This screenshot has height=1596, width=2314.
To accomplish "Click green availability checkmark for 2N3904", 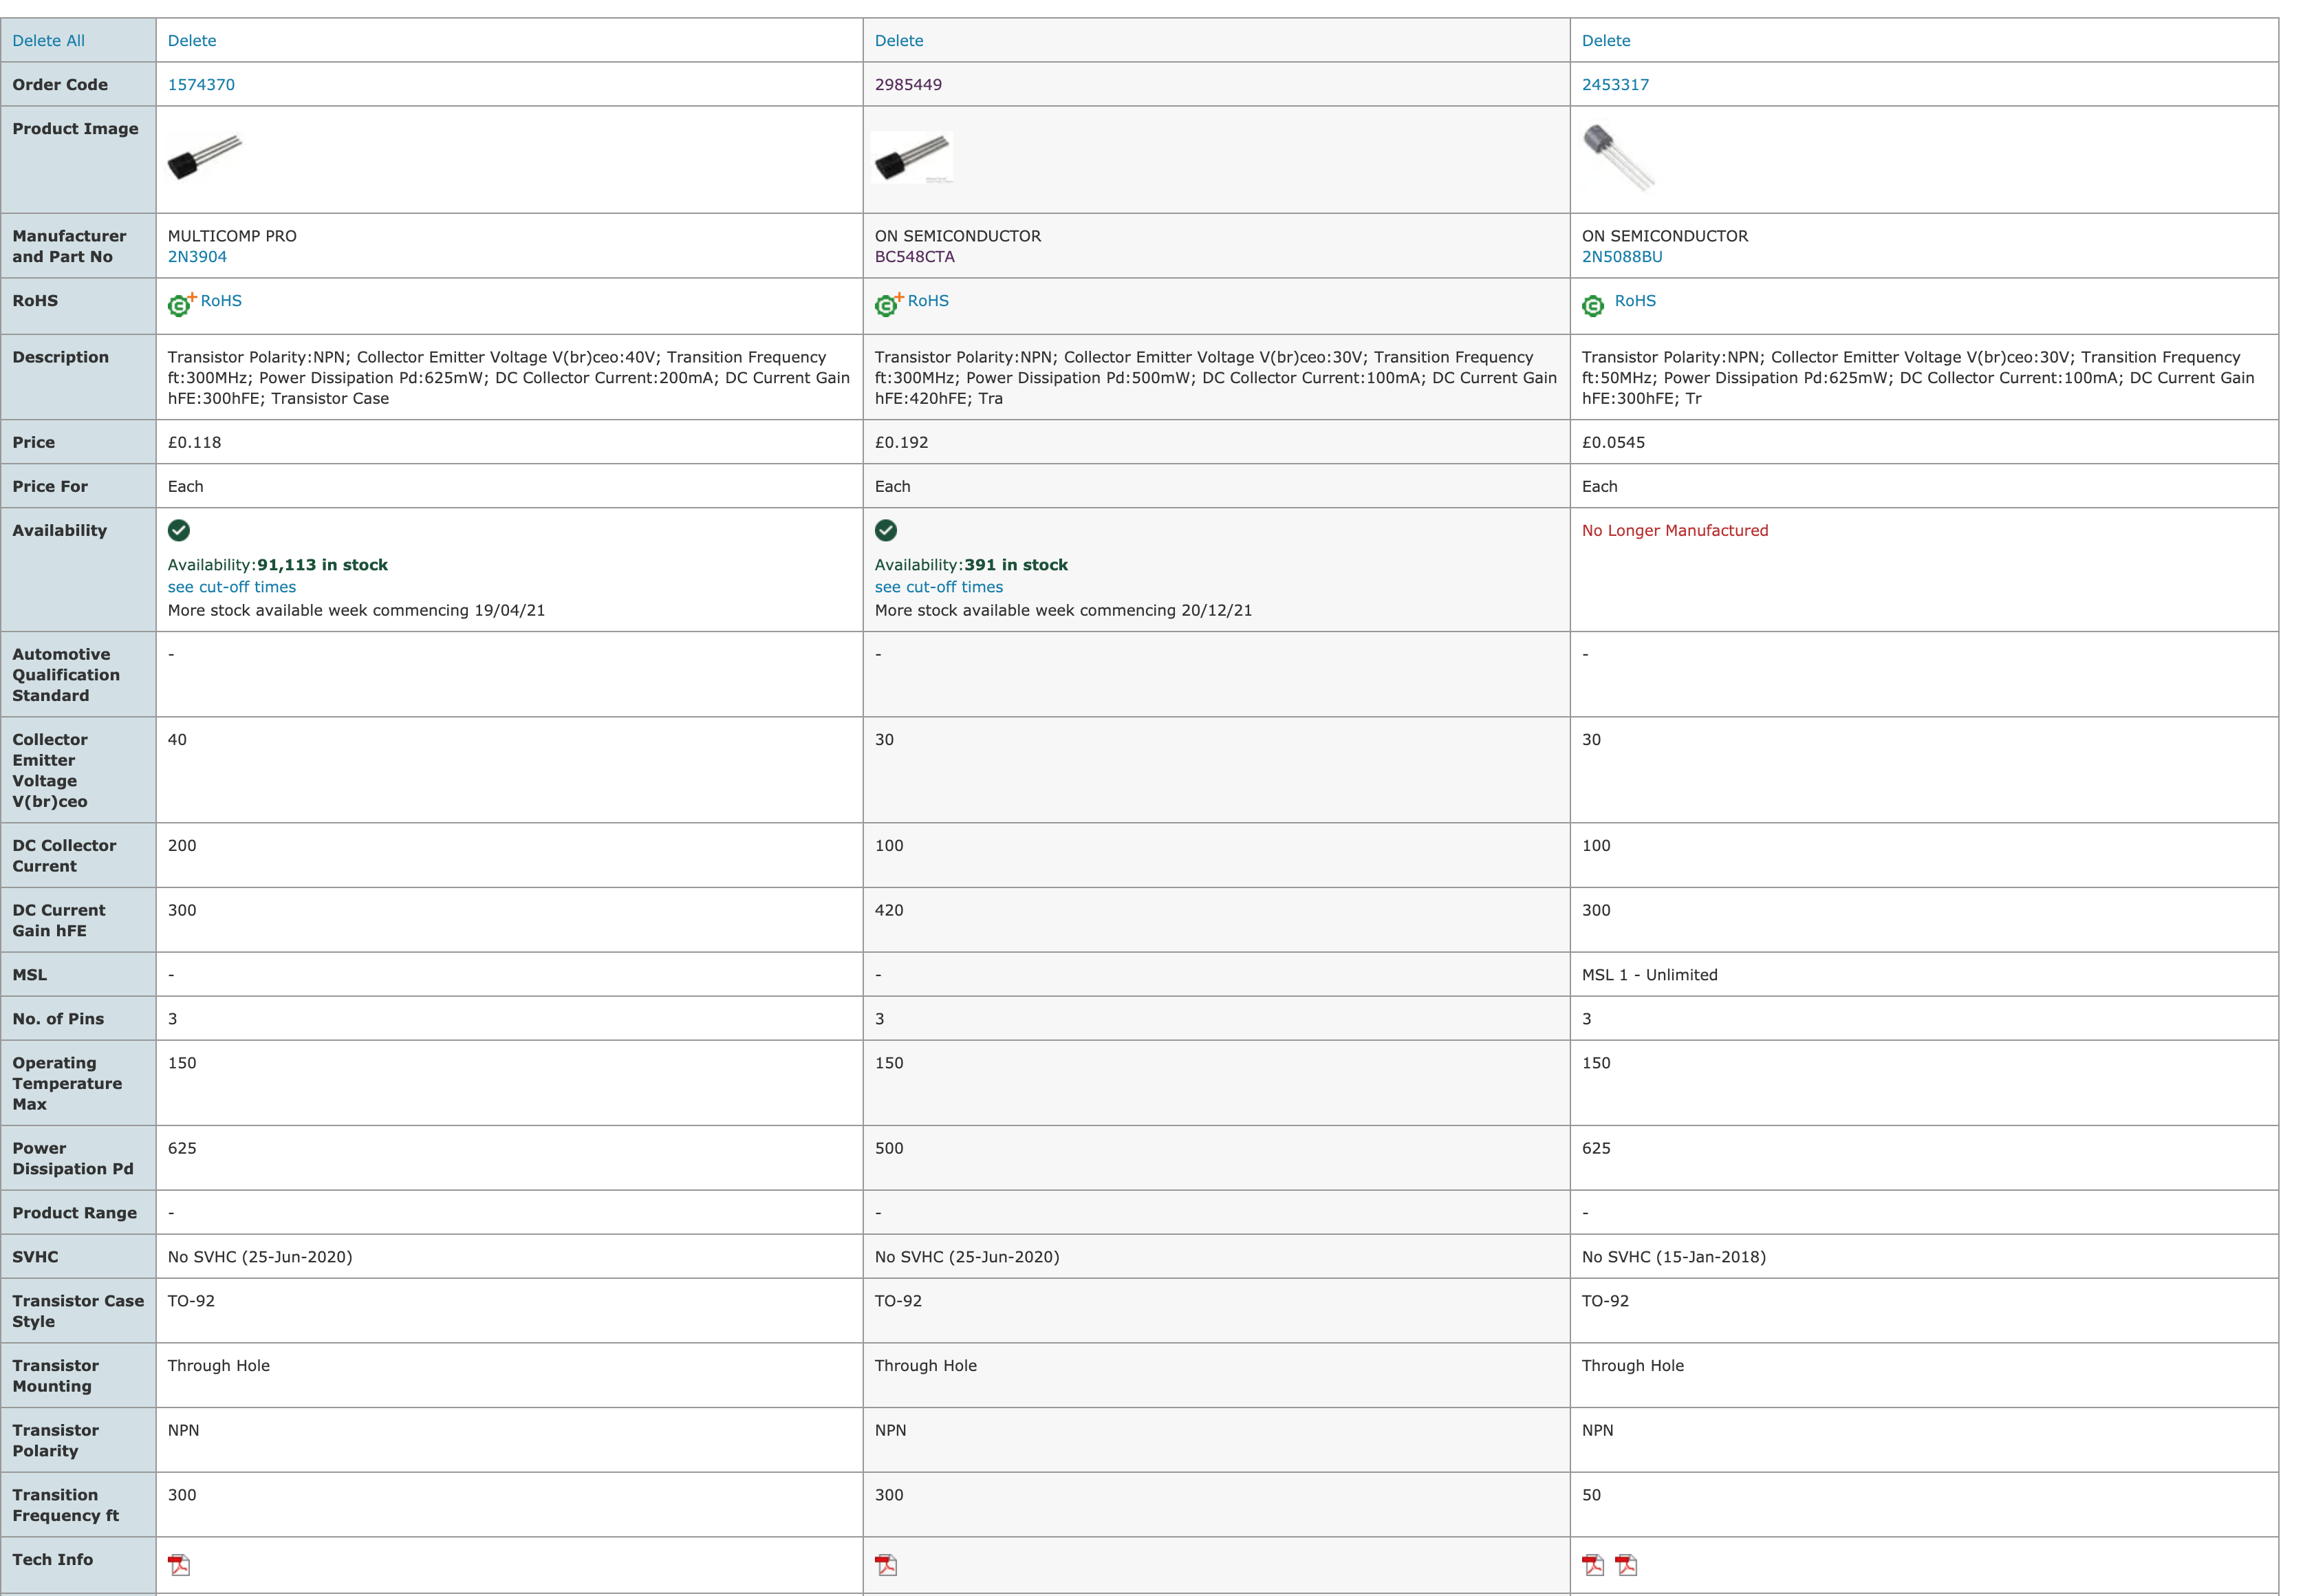I will click(179, 530).
